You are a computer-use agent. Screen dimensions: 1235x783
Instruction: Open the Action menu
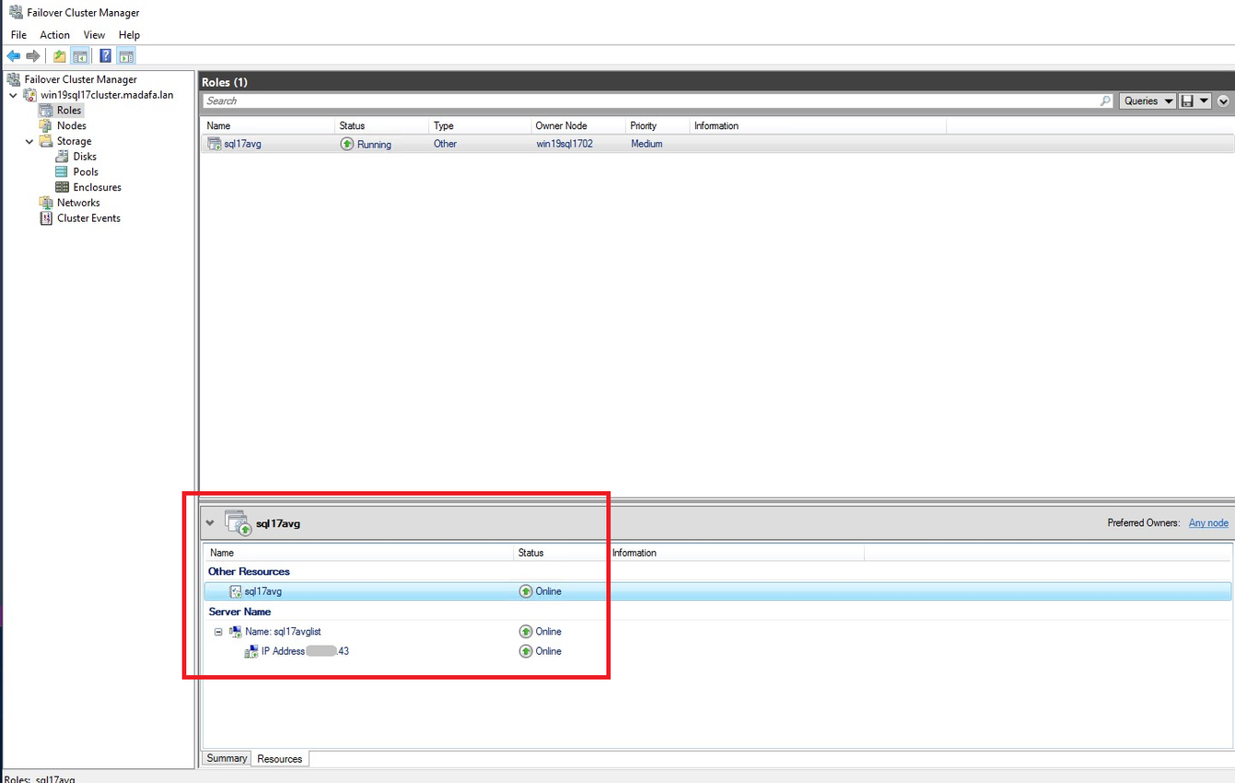(54, 35)
